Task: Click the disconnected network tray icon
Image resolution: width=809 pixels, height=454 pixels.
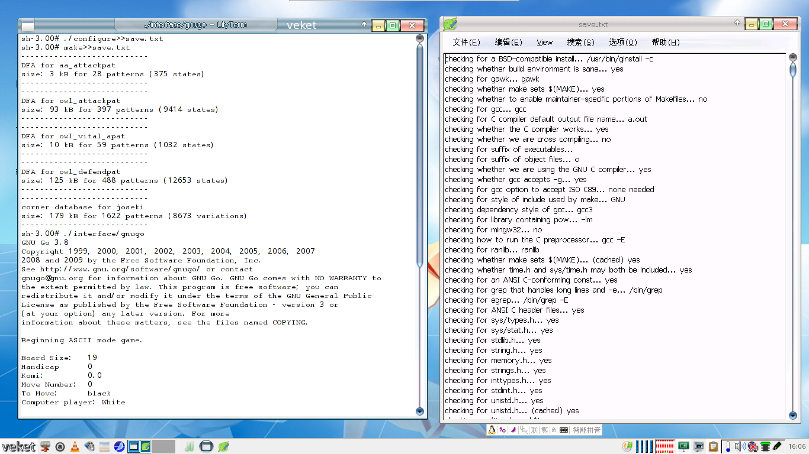Action: point(753,447)
